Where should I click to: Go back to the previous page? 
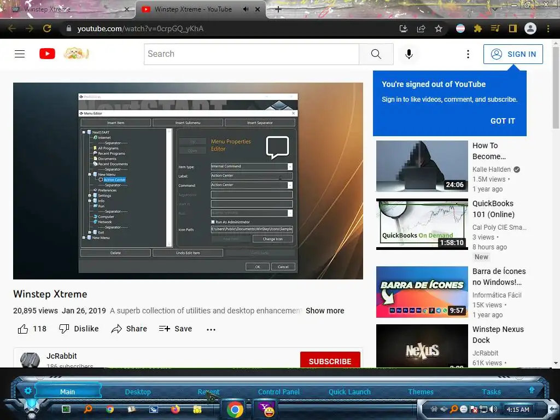pyautogui.click(x=12, y=28)
